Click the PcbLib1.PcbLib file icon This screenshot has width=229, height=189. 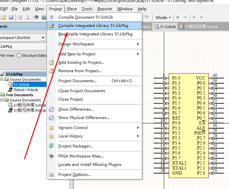click(10, 89)
